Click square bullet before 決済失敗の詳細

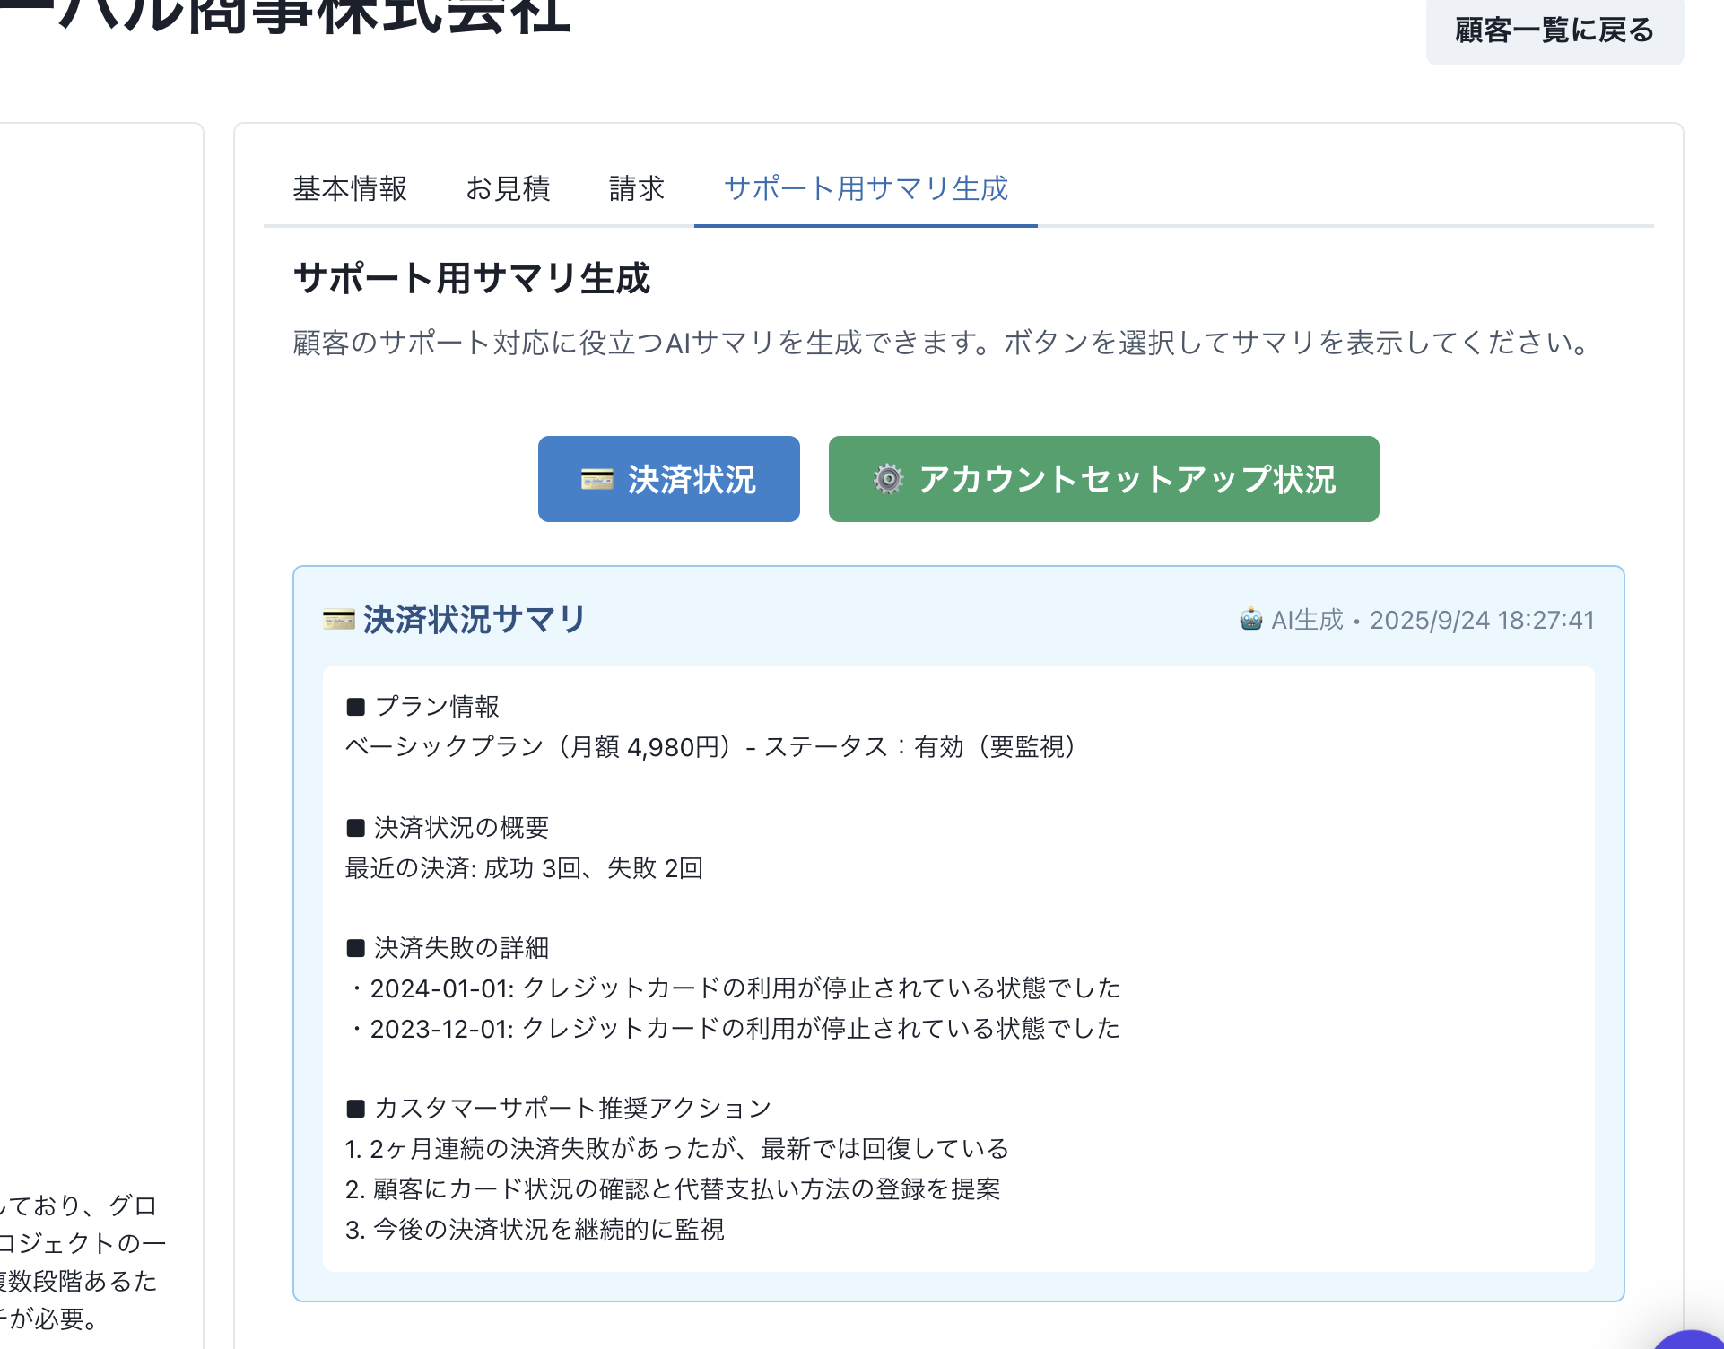pos(356,948)
